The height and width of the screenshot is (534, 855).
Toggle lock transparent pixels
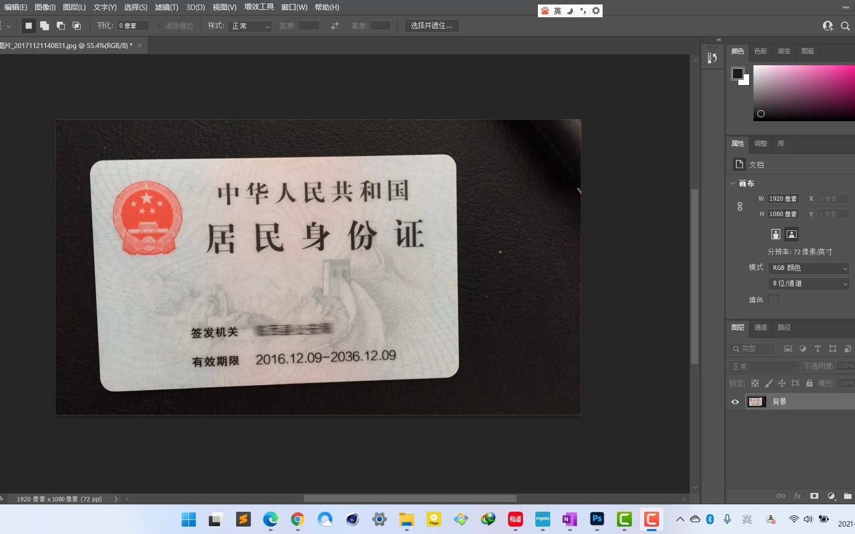point(755,383)
